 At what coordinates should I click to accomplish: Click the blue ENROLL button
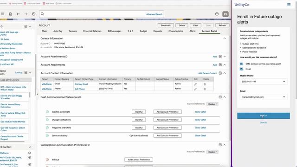click(264, 116)
